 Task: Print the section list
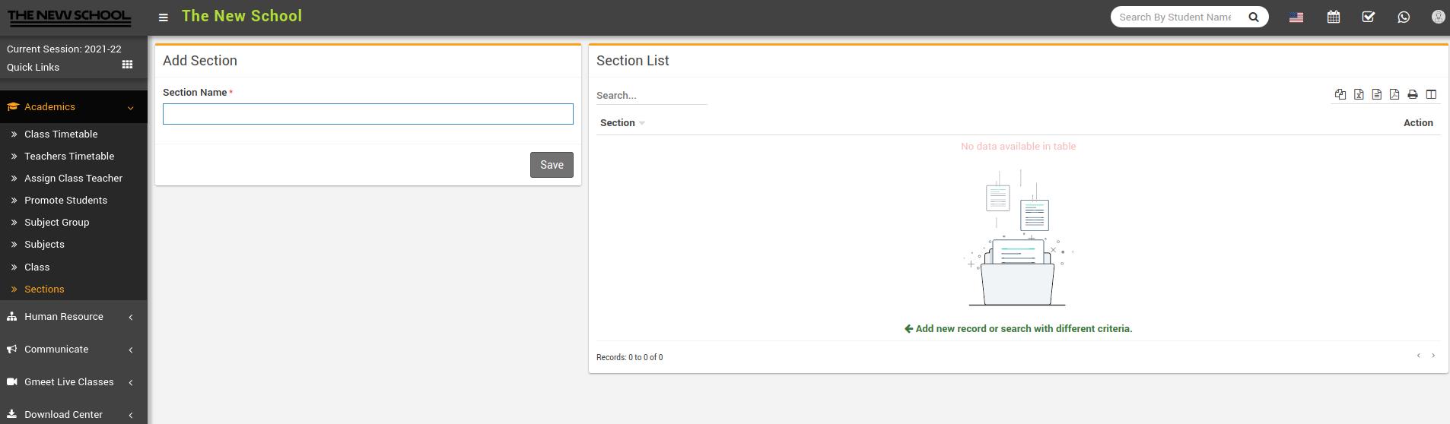(1412, 94)
